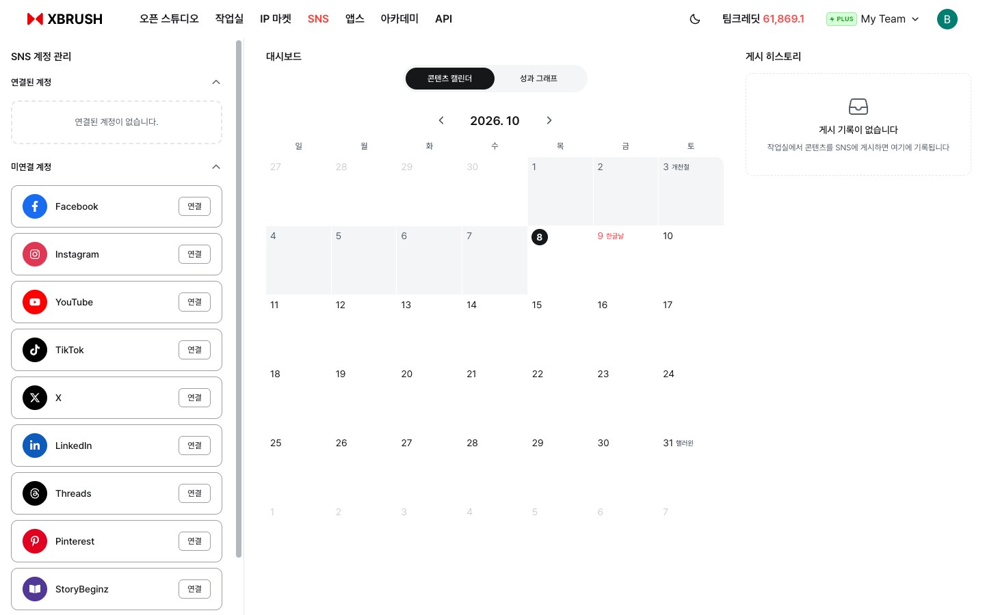Connect the Instagram account
The width and height of the screenshot is (985, 615).
coord(194,254)
